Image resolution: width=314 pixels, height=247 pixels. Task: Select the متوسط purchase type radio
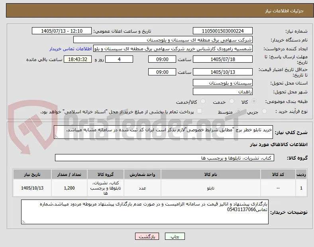pyautogui.click(x=238, y=111)
